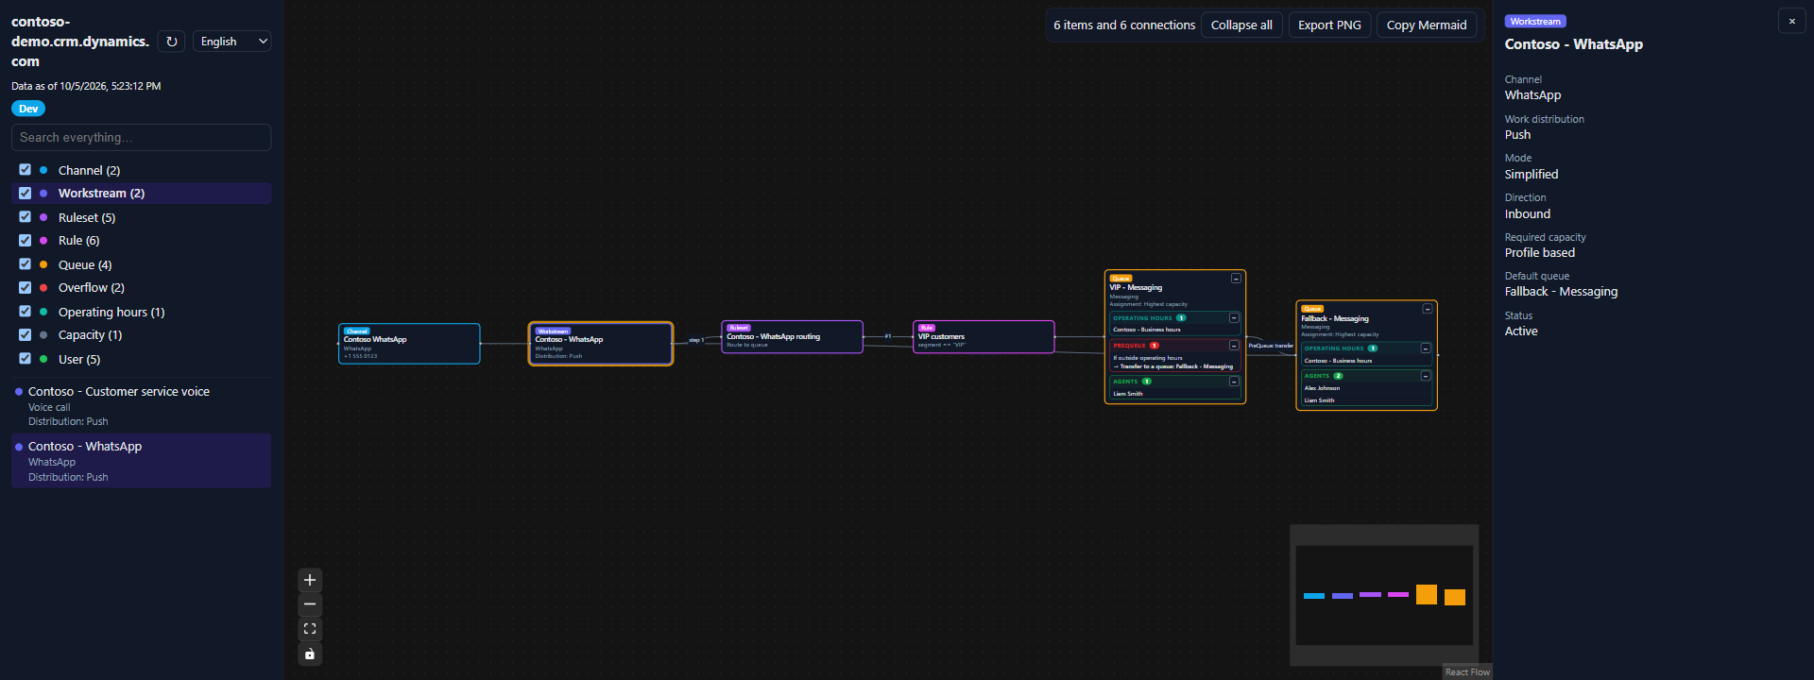The height and width of the screenshot is (680, 1814).
Task: Click the PreQueue transfer edge label
Action: [1271, 346]
